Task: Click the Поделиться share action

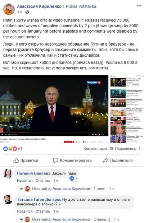Action: [118, 161]
